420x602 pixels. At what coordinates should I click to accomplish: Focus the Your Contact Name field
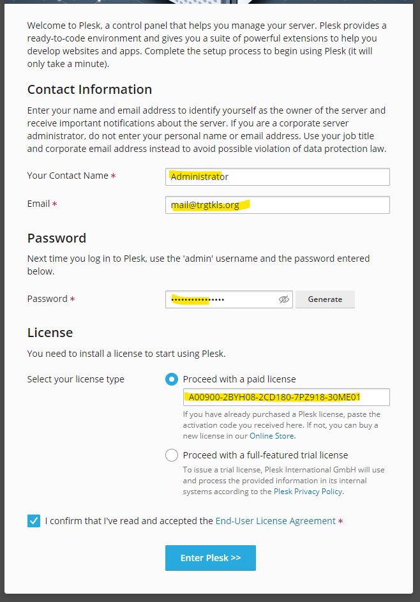point(277,177)
